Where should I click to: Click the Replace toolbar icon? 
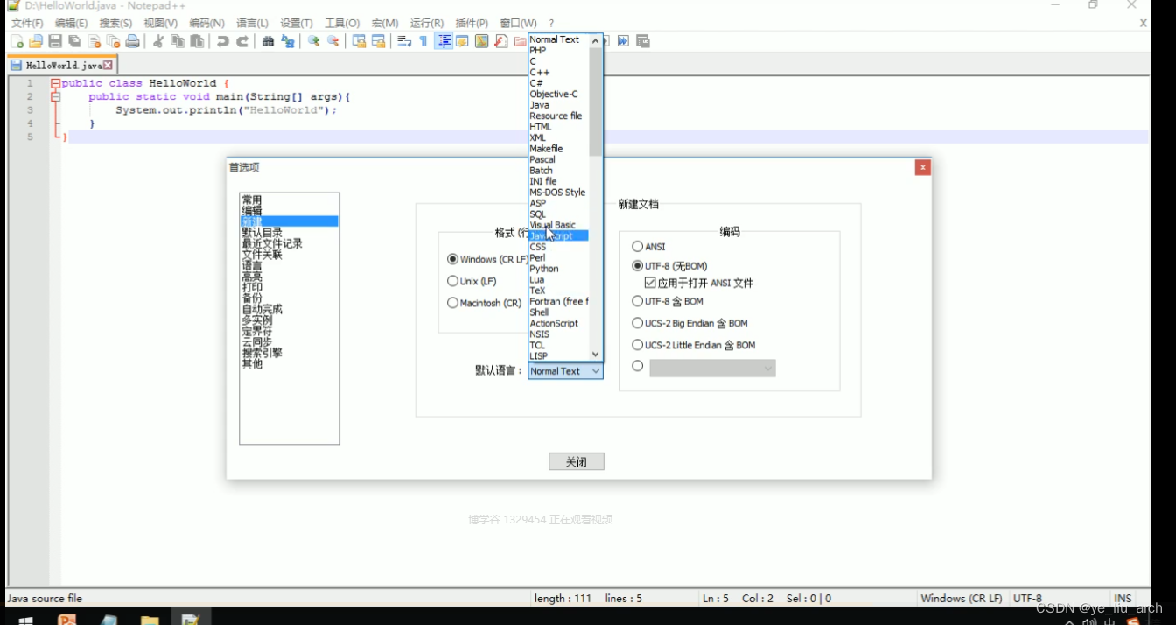[x=288, y=41]
